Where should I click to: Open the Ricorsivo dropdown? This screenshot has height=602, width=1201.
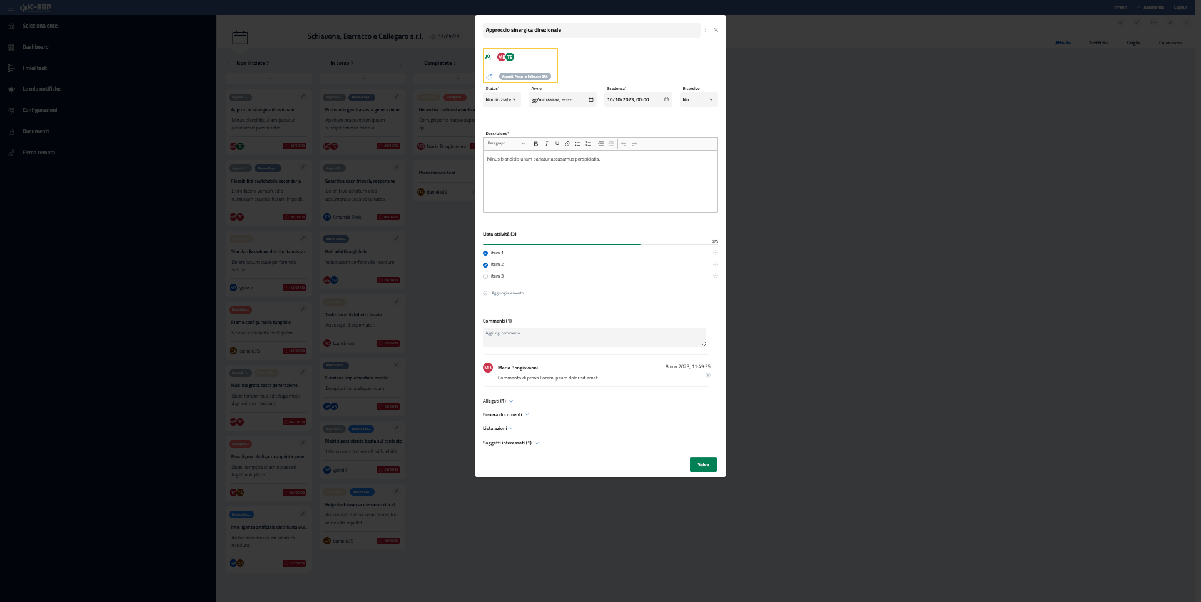(x=698, y=99)
